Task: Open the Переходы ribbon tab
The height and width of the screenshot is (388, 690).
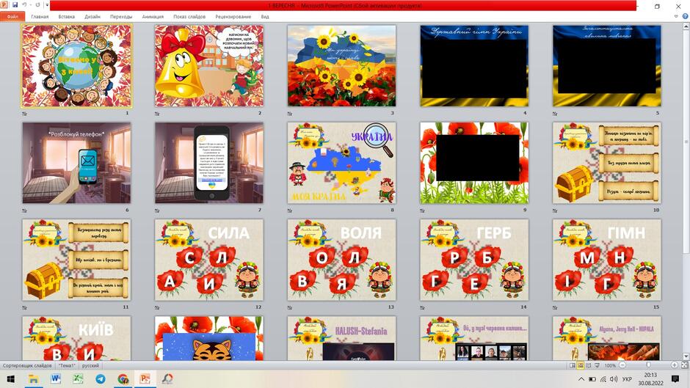Action: (121, 17)
